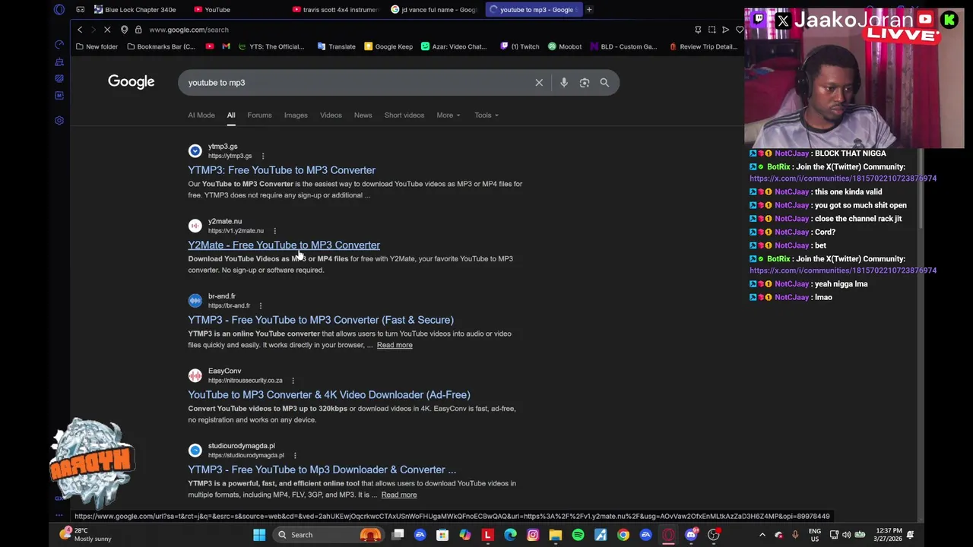This screenshot has height=547, width=973.
Task: Open the new tab plus button
Action: point(589,9)
